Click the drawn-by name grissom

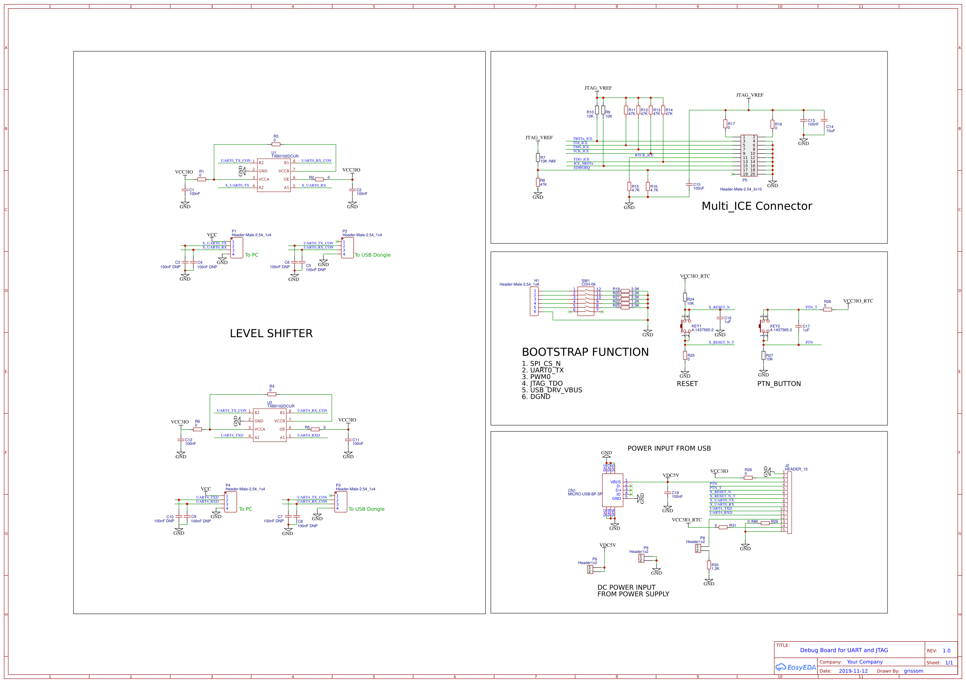tap(914, 671)
